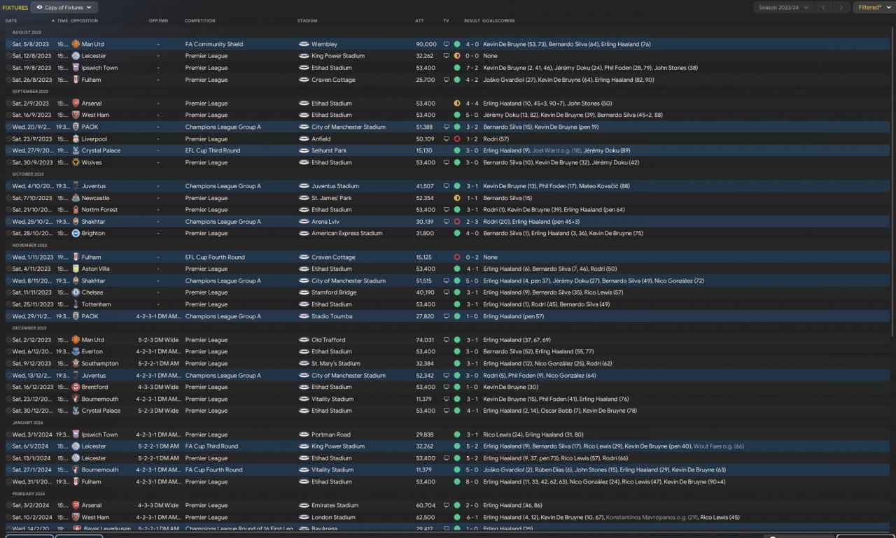Click the Sat, 30/12/2023 date cell

point(33,411)
